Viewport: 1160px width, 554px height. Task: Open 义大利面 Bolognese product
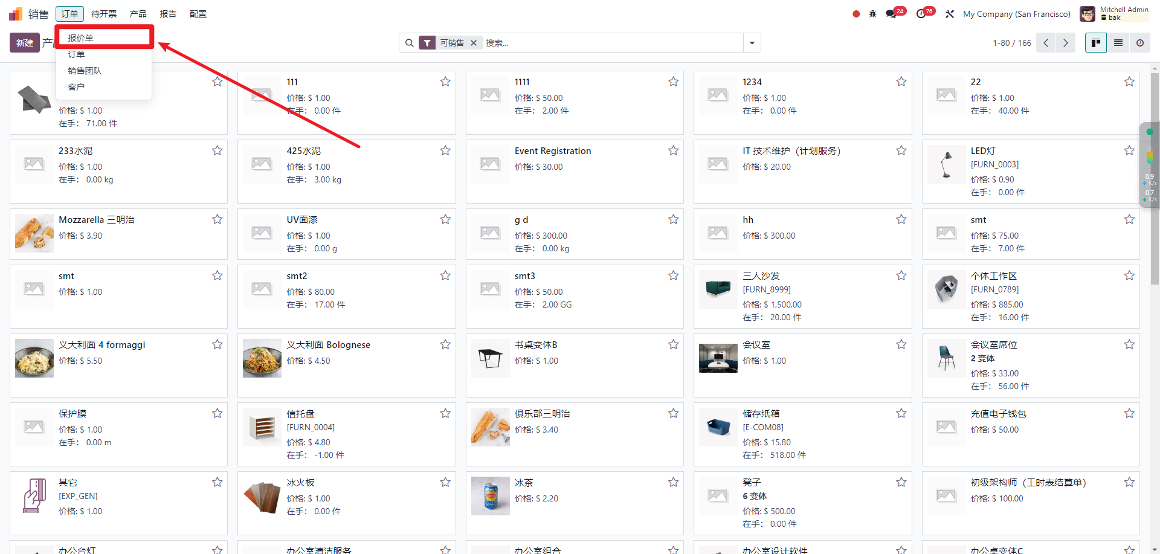[346, 366]
